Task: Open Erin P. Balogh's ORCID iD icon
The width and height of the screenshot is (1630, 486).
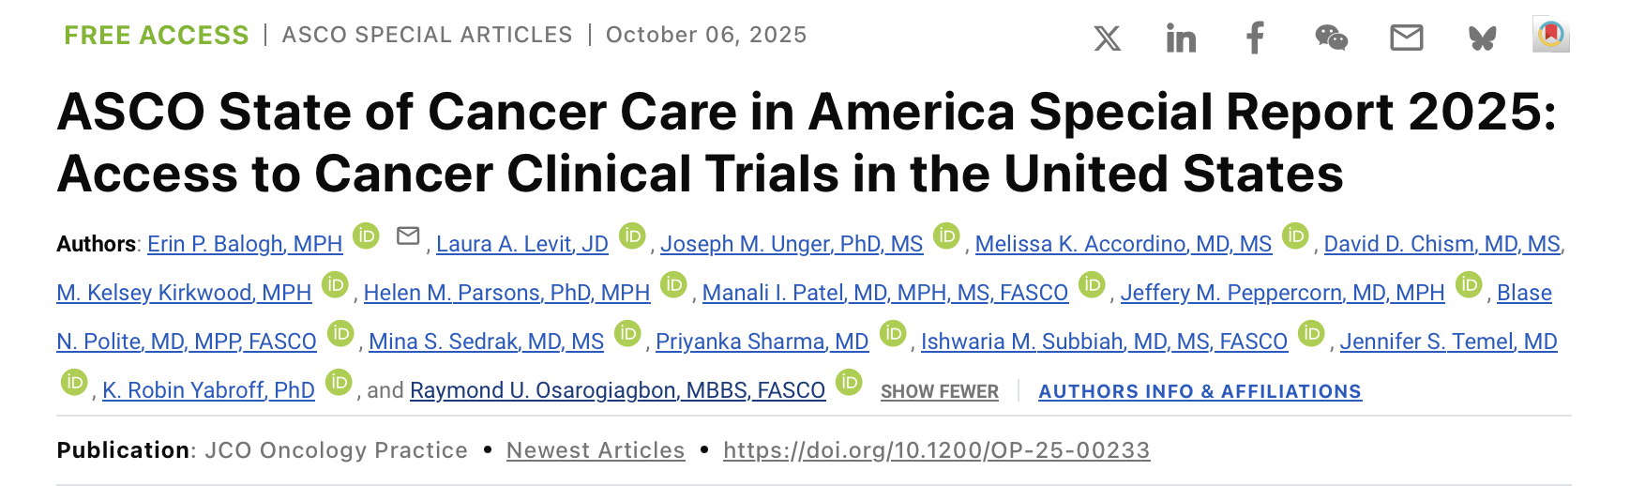Action: click(366, 235)
